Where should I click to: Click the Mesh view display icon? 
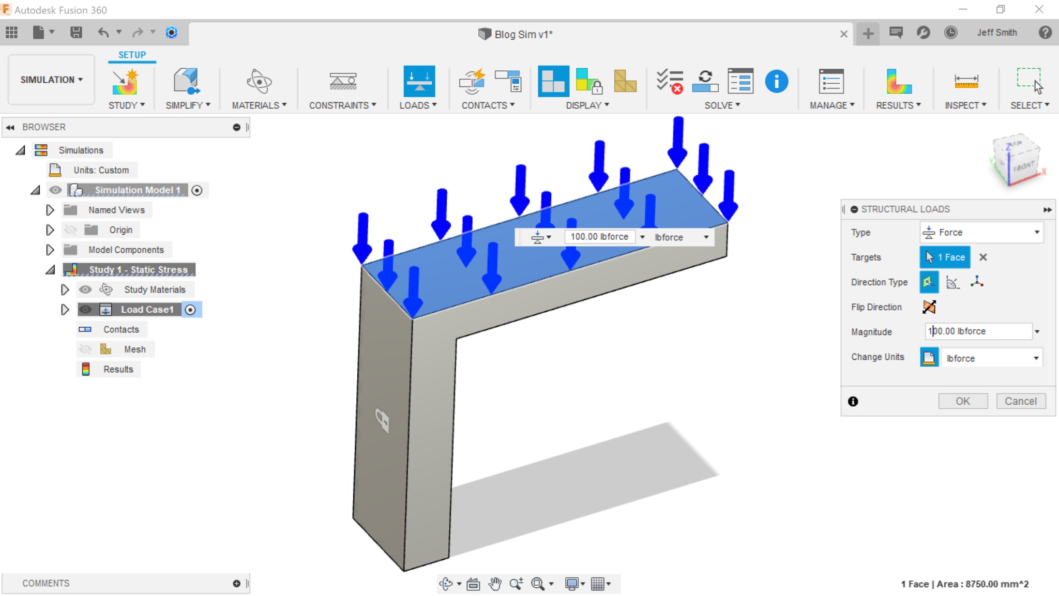click(625, 81)
